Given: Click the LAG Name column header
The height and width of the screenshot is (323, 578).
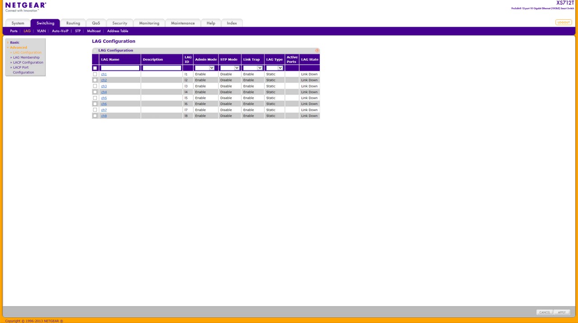Looking at the screenshot, I should (120, 59).
